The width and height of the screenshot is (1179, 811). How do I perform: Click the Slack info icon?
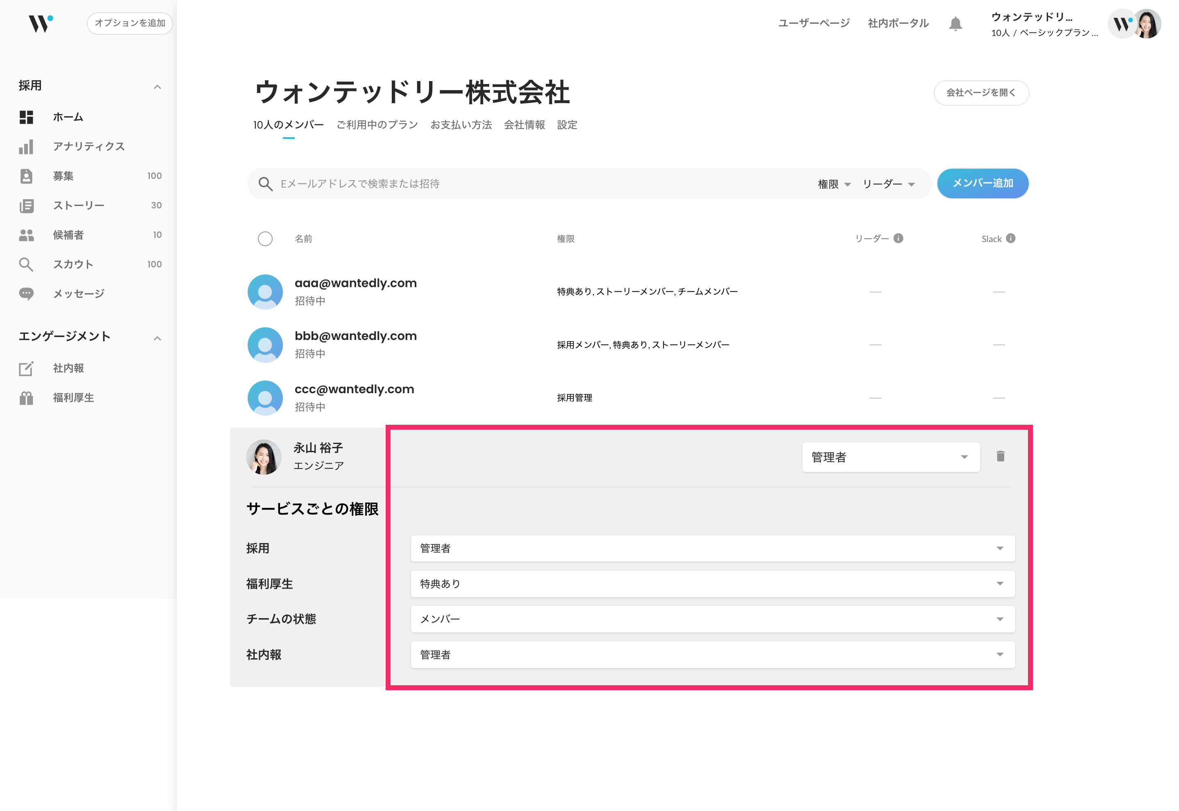coord(1010,238)
